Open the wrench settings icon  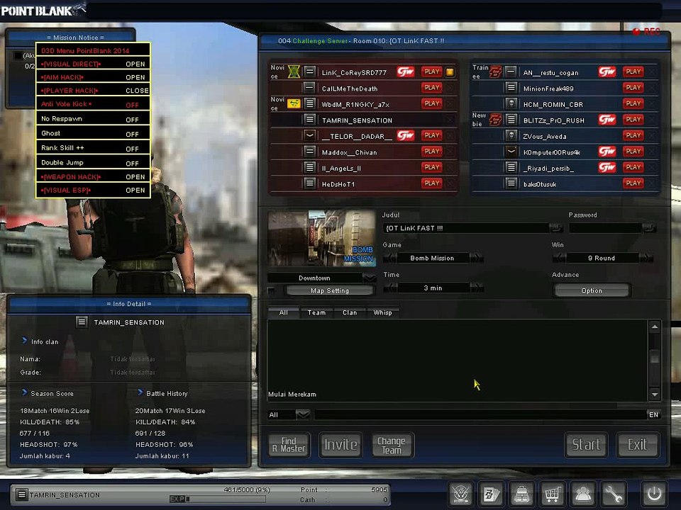point(613,494)
